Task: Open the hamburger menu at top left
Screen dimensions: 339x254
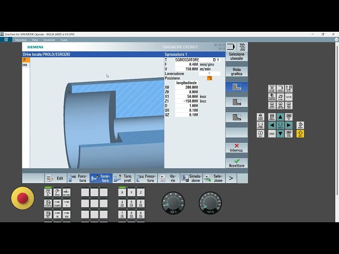Action: click(x=6, y=40)
